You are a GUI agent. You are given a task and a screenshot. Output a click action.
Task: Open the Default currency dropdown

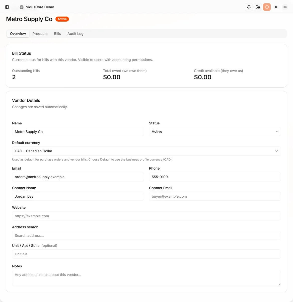pos(146,151)
